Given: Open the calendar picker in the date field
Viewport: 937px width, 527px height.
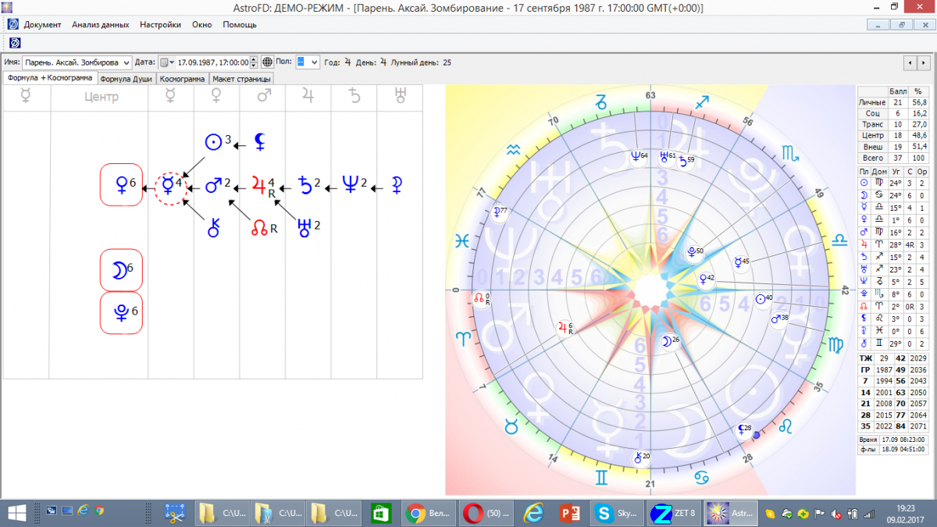Looking at the screenshot, I should pyautogui.click(x=167, y=62).
